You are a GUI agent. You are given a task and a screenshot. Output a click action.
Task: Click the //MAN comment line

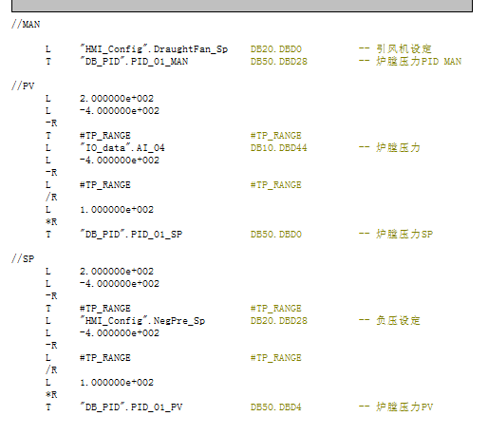click(x=26, y=25)
